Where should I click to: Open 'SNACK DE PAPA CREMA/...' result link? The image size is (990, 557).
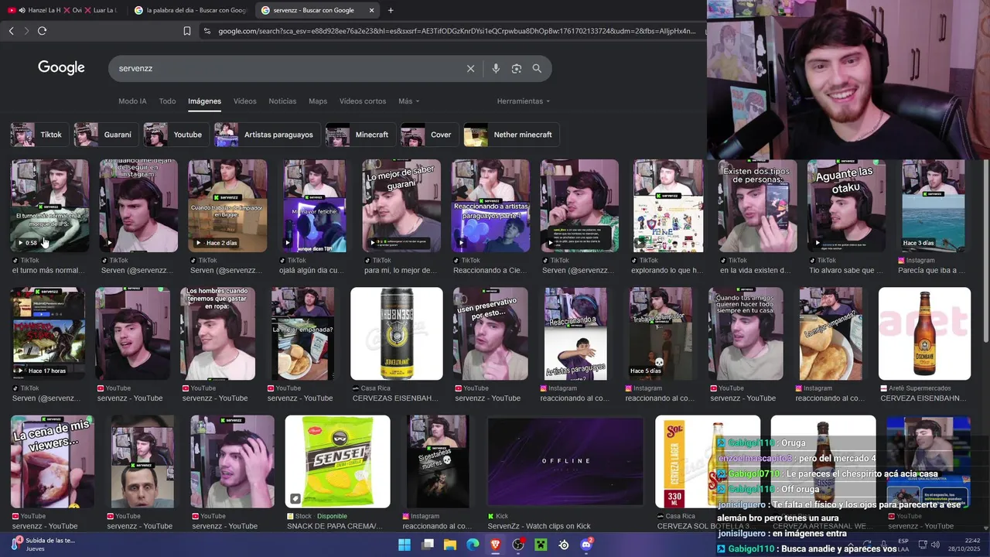tap(335, 526)
